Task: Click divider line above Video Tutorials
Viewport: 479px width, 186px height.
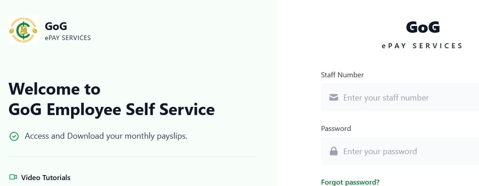Action: [132, 157]
